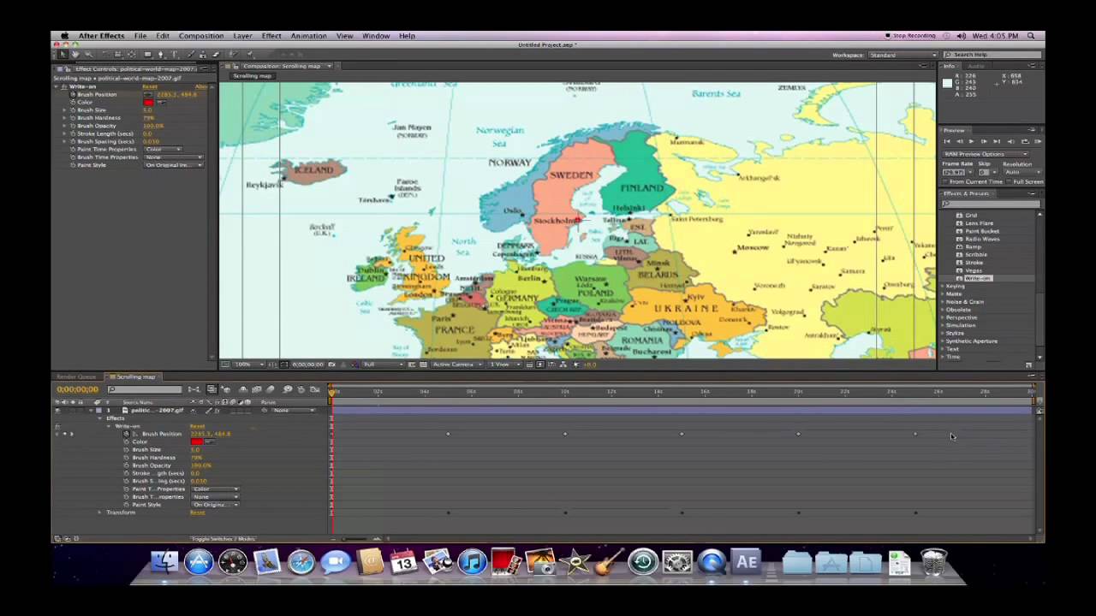Switch to the Render Queue tab
The height and width of the screenshot is (616, 1096).
tap(76, 376)
